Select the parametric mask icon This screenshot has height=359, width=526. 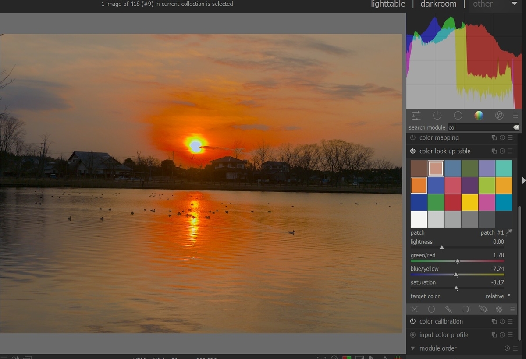(466, 309)
